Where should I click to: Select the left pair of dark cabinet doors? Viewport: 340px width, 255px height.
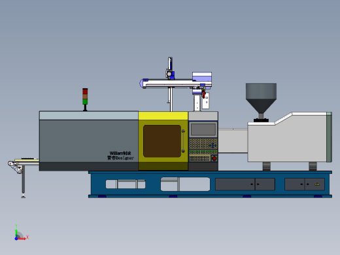coord(245,184)
